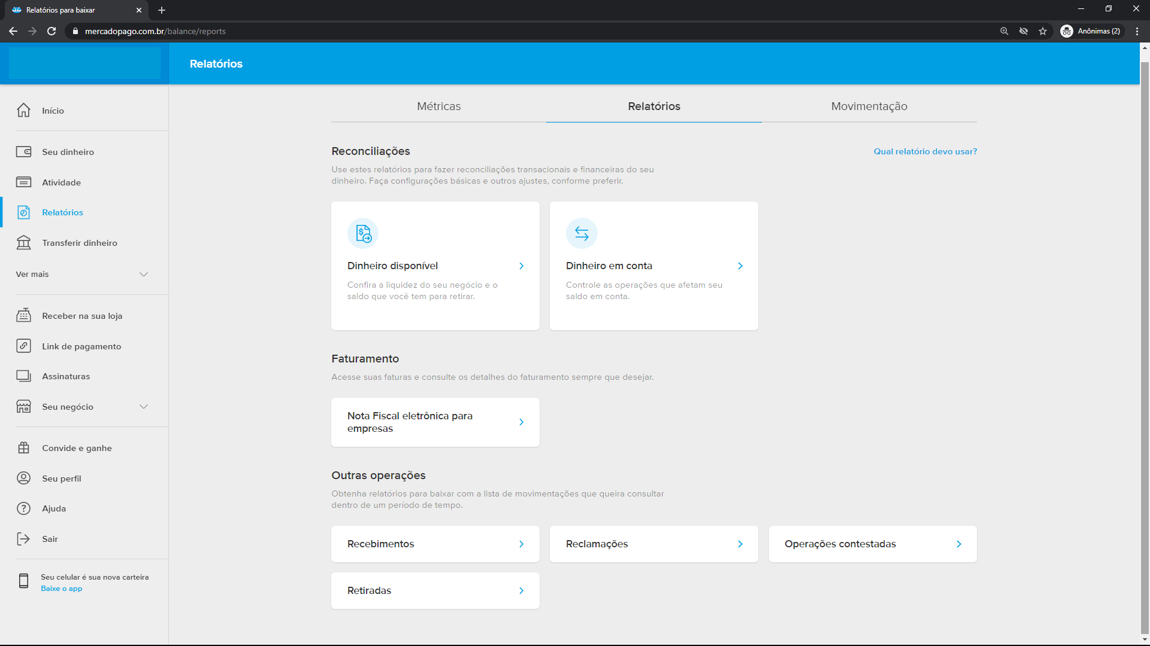Screen dimensions: 1150x646
Task: Click the Convide e ganhe gift icon
Action: click(23, 448)
